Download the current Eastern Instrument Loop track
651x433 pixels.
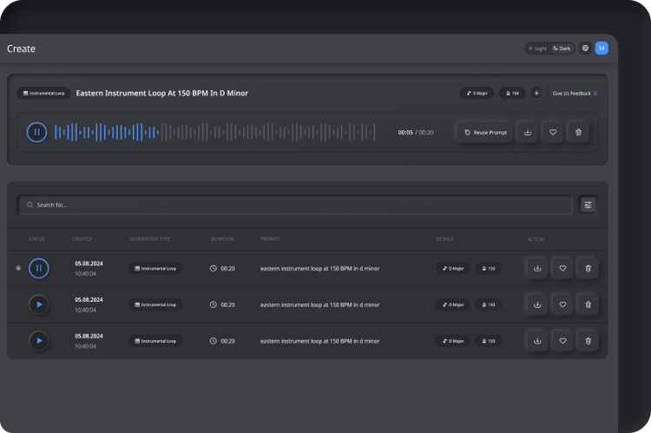click(528, 133)
